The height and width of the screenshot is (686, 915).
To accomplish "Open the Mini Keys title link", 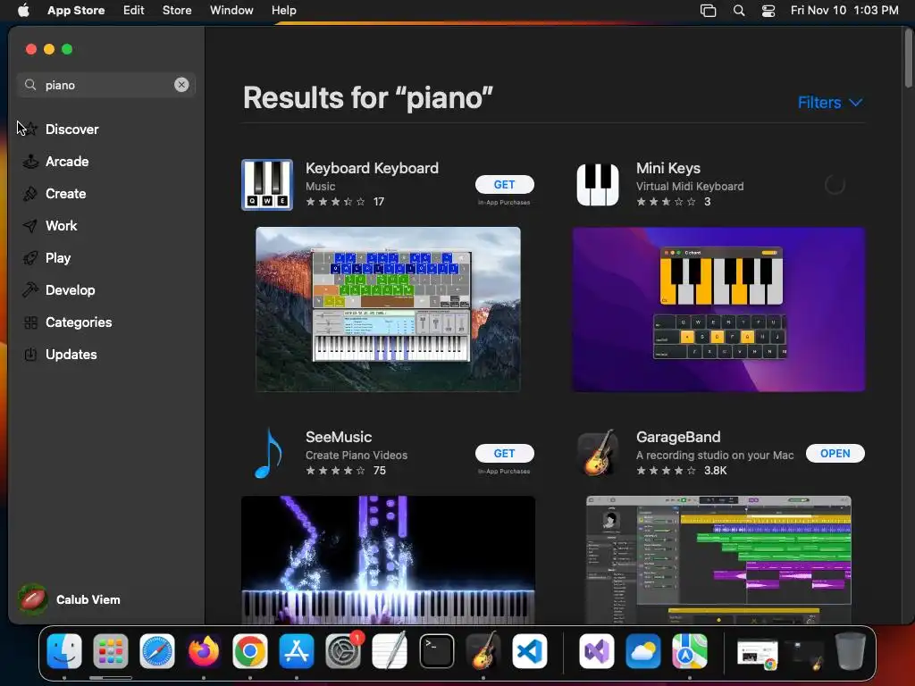I will (x=668, y=168).
